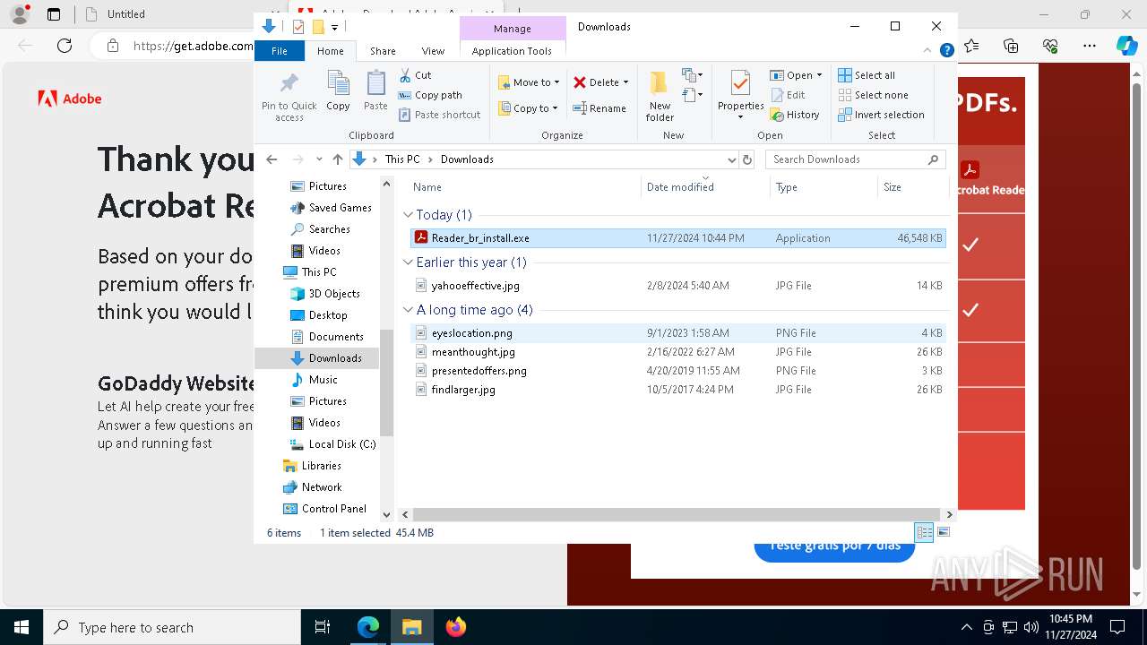Switch to Large icons view layout
Image resolution: width=1147 pixels, height=645 pixels.
pyautogui.click(x=943, y=532)
